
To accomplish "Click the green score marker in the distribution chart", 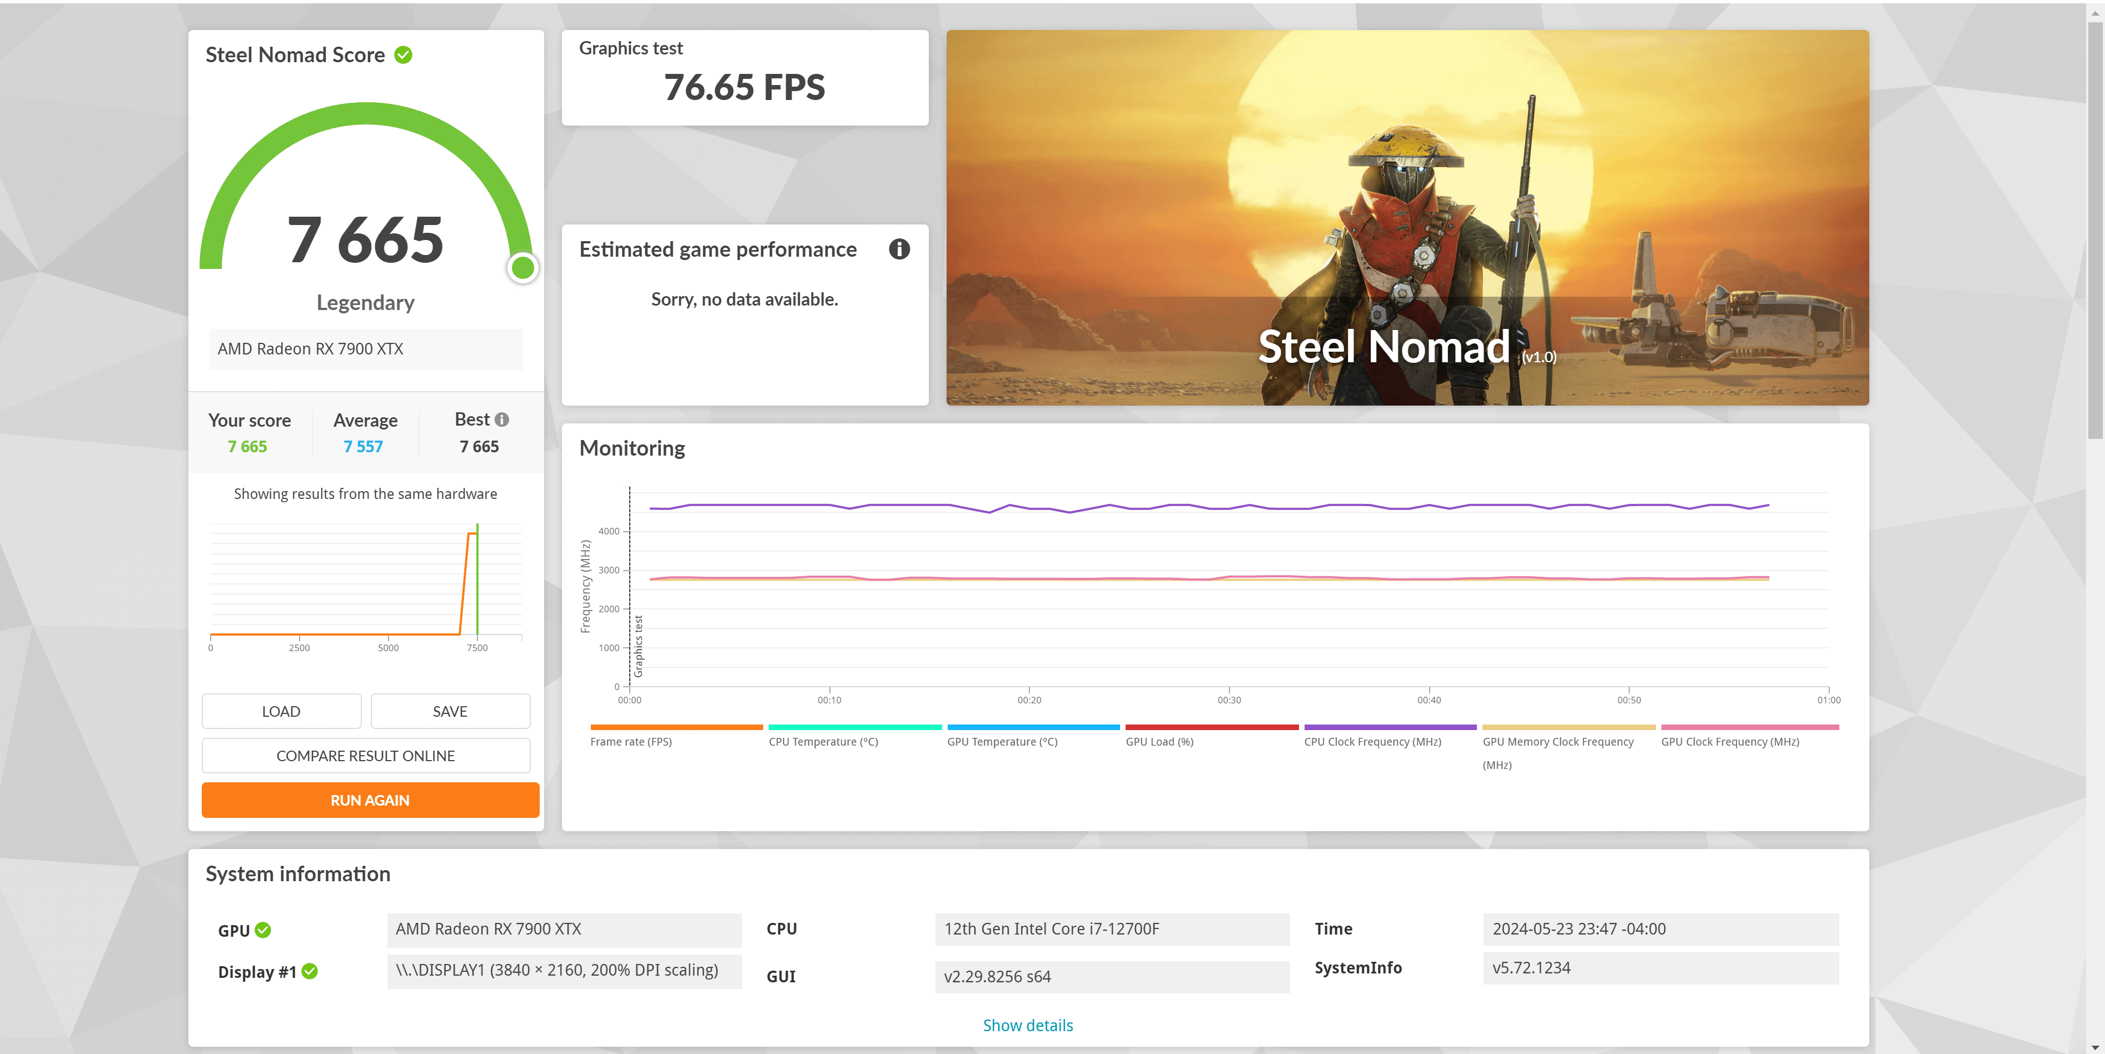I will coord(477,578).
